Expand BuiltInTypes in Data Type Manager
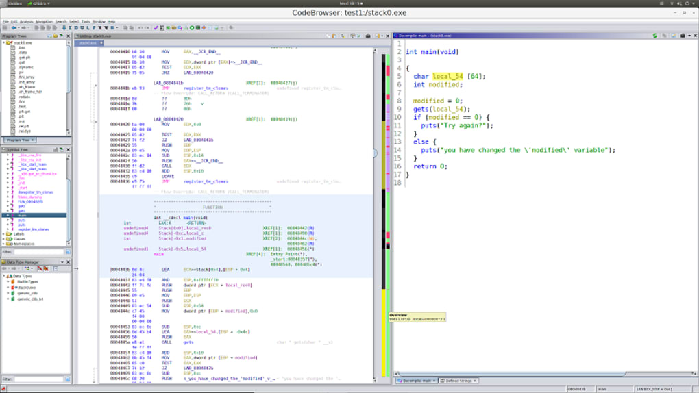Image resolution: width=699 pixels, height=393 pixels. coord(9,281)
